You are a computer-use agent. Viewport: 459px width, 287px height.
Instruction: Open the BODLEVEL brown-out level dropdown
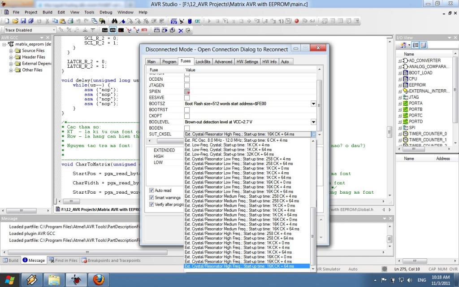point(314,122)
